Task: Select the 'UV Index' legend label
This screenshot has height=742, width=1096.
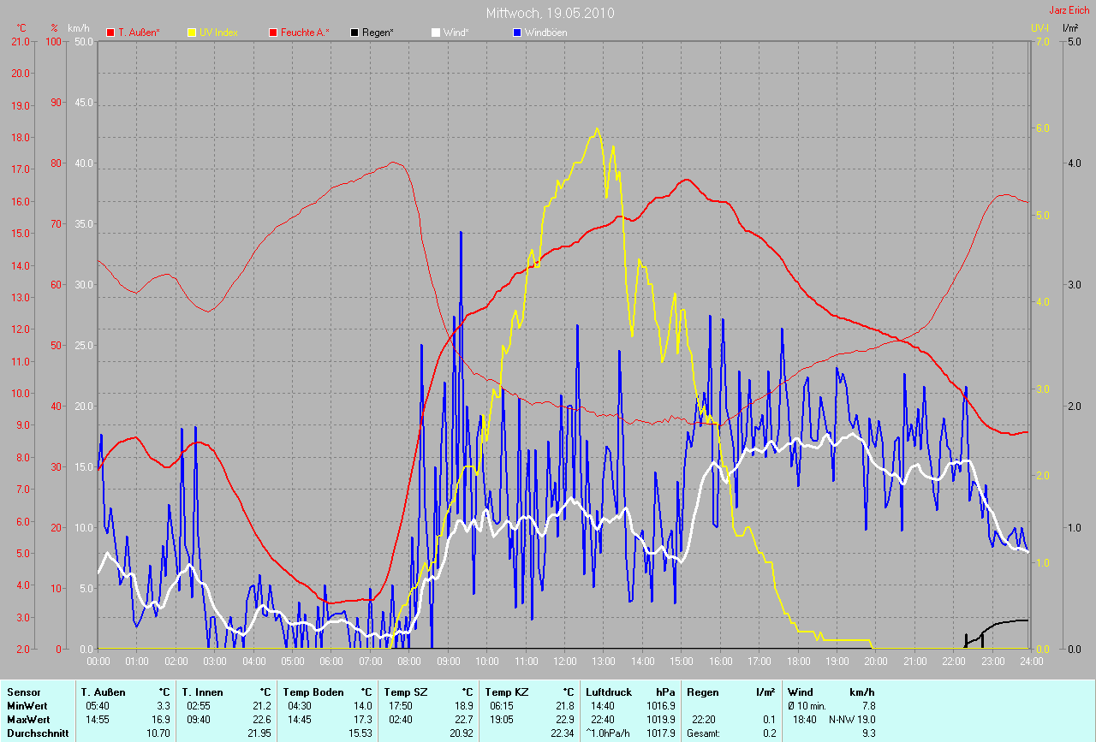Action: click(218, 33)
